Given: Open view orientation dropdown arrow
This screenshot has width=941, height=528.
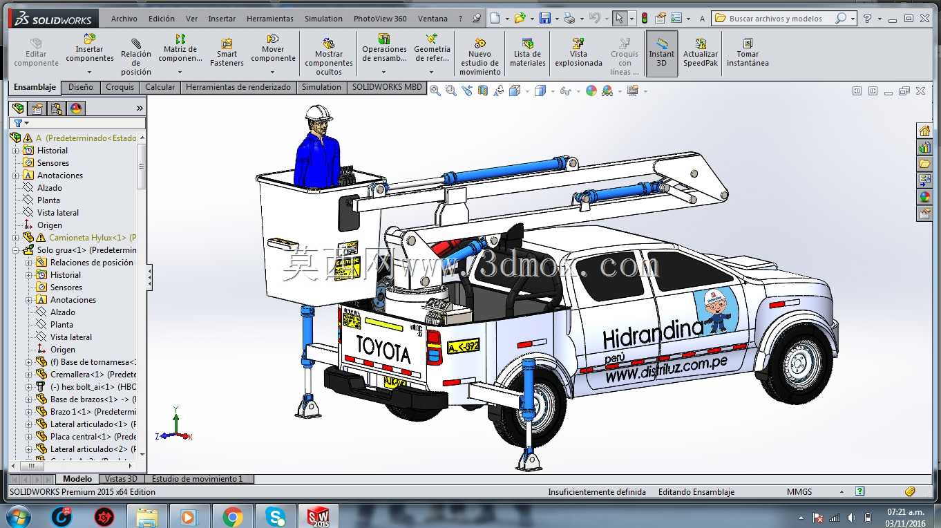Looking at the screenshot, I should [x=527, y=91].
